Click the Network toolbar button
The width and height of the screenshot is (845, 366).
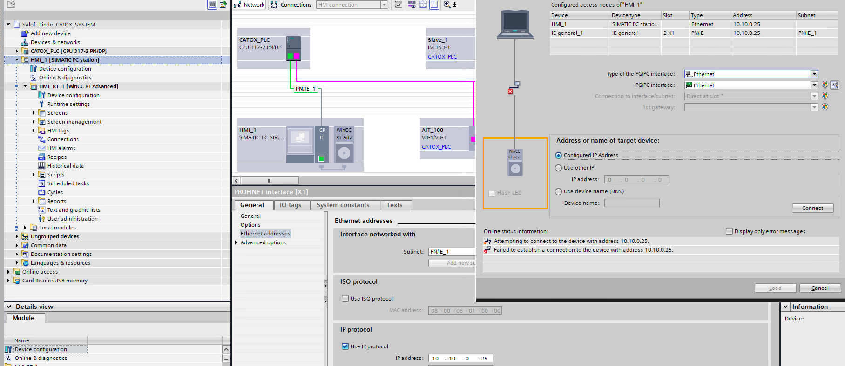pos(249,5)
